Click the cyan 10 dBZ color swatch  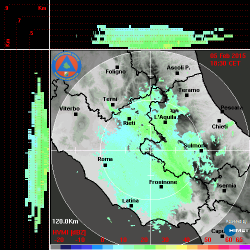(118, 247)
